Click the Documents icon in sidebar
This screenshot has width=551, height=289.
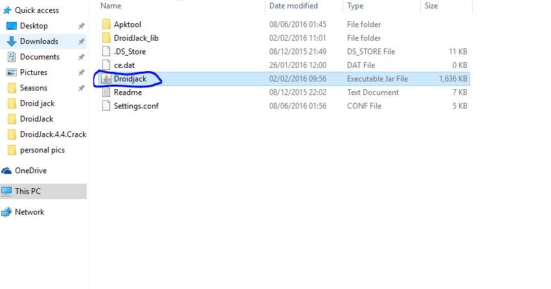point(12,57)
